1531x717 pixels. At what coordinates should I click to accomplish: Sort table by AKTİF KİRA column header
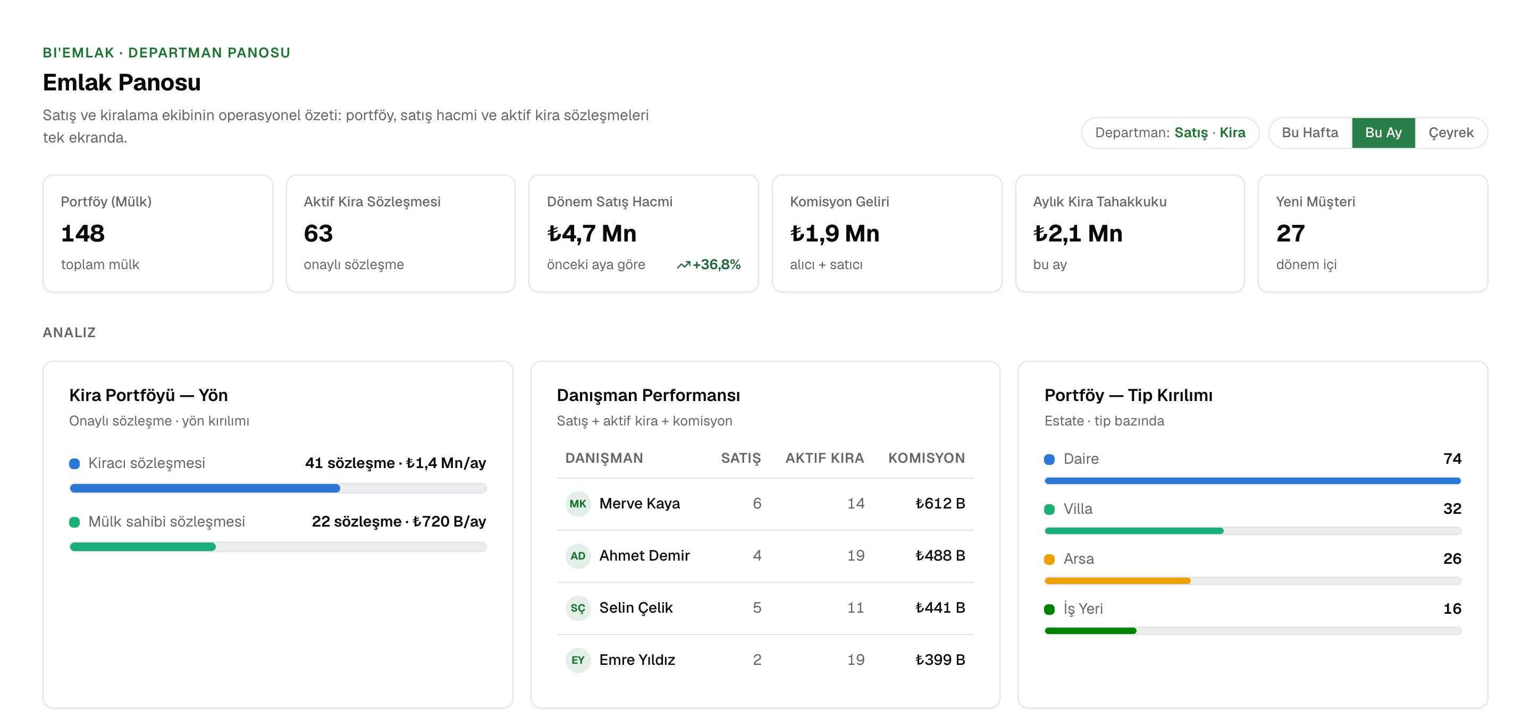click(825, 458)
